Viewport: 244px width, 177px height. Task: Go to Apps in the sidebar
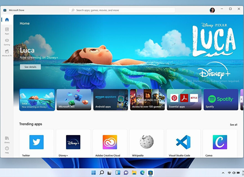tap(7, 30)
